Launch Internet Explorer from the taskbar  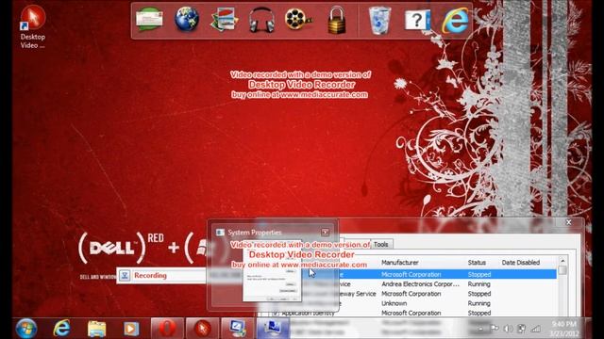[x=61, y=329]
